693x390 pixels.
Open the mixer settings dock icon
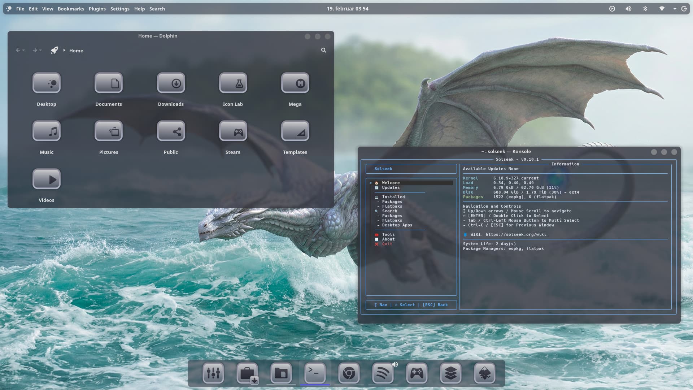pyautogui.click(x=213, y=373)
